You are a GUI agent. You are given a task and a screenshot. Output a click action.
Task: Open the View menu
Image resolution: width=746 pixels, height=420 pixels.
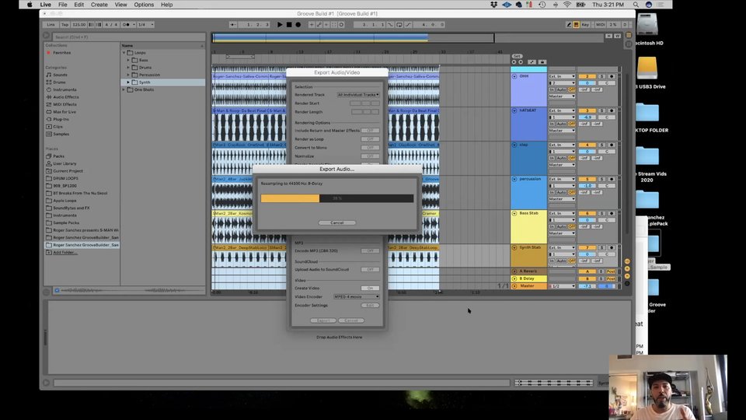(121, 5)
